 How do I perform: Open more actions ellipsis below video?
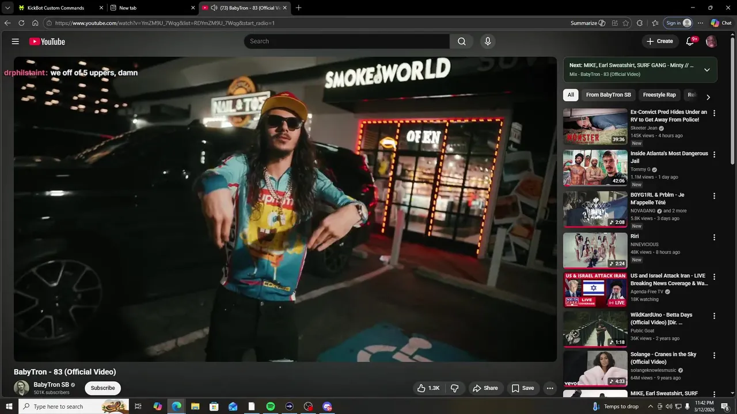point(550,388)
